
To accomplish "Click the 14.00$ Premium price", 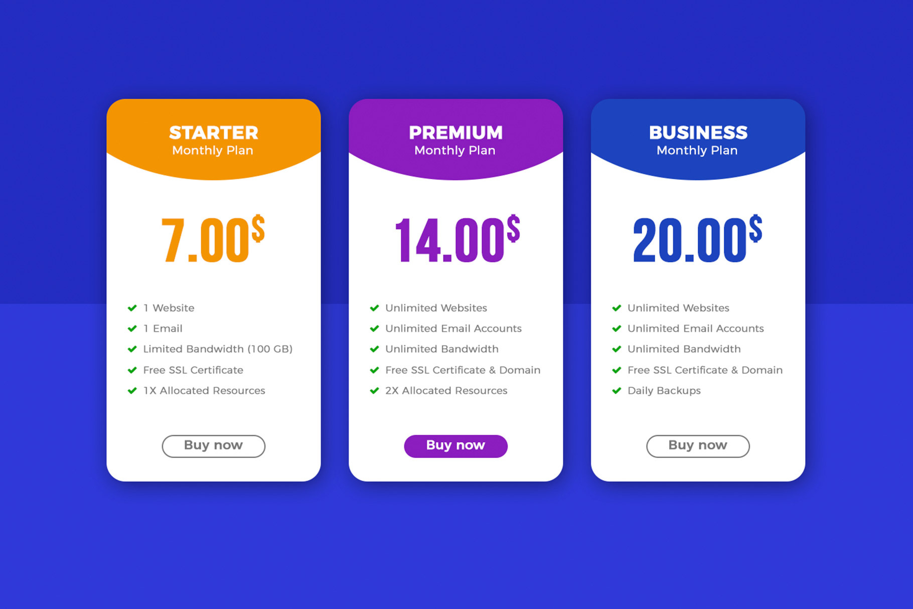I will coord(457,240).
